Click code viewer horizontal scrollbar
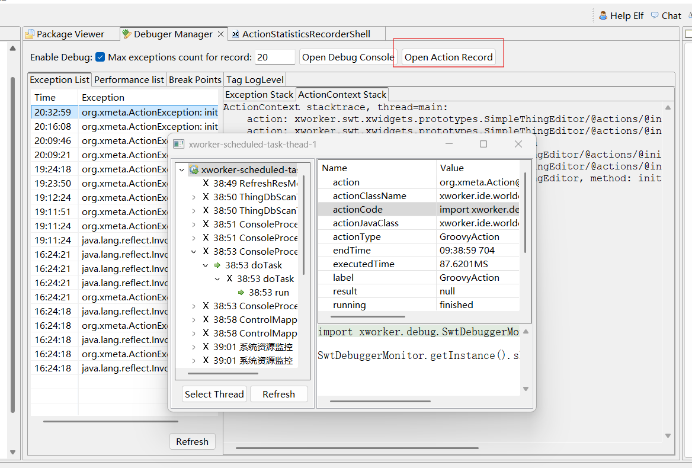The height and width of the screenshot is (468, 692). (x=380, y=402)
